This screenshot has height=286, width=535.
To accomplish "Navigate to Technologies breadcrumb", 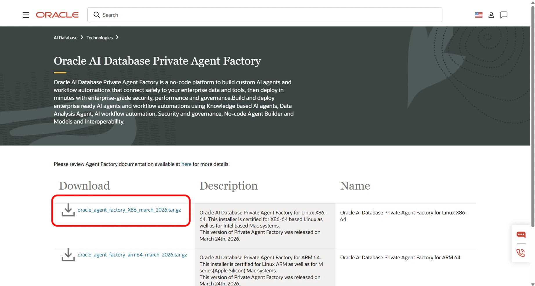I will (100, 38).
